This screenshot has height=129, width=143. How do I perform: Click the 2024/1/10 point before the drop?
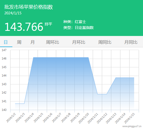tap(88, 57)
